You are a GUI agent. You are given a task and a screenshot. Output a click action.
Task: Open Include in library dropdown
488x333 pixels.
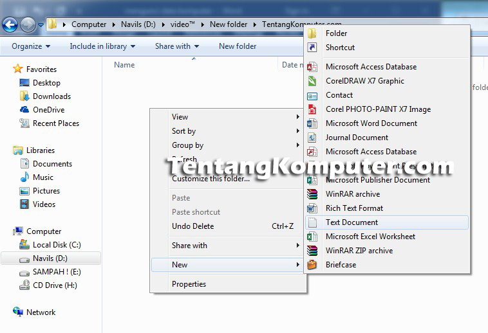pos(102,46)
